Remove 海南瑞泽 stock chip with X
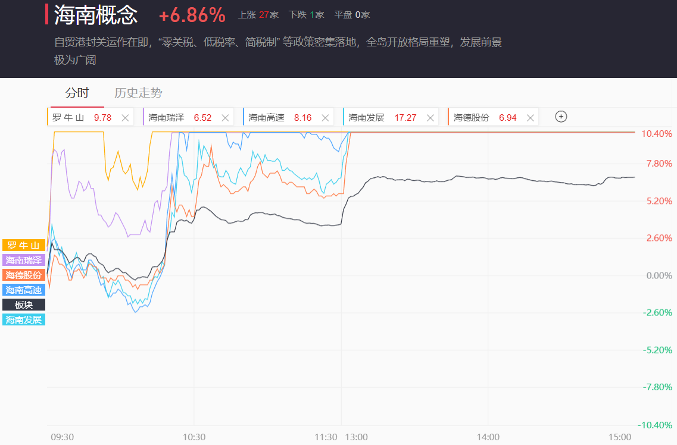The width and height of the screenshot is (677, 445). coord(225,118)
